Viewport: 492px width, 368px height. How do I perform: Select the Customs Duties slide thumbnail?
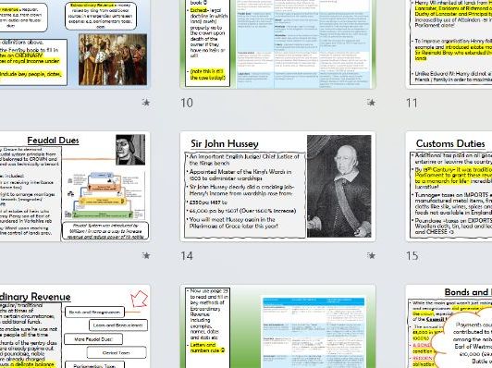click(449, 187)
